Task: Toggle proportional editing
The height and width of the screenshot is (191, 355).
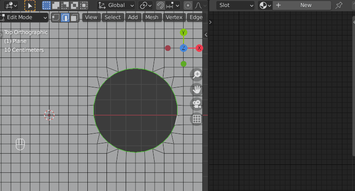Action: (188, 5)
